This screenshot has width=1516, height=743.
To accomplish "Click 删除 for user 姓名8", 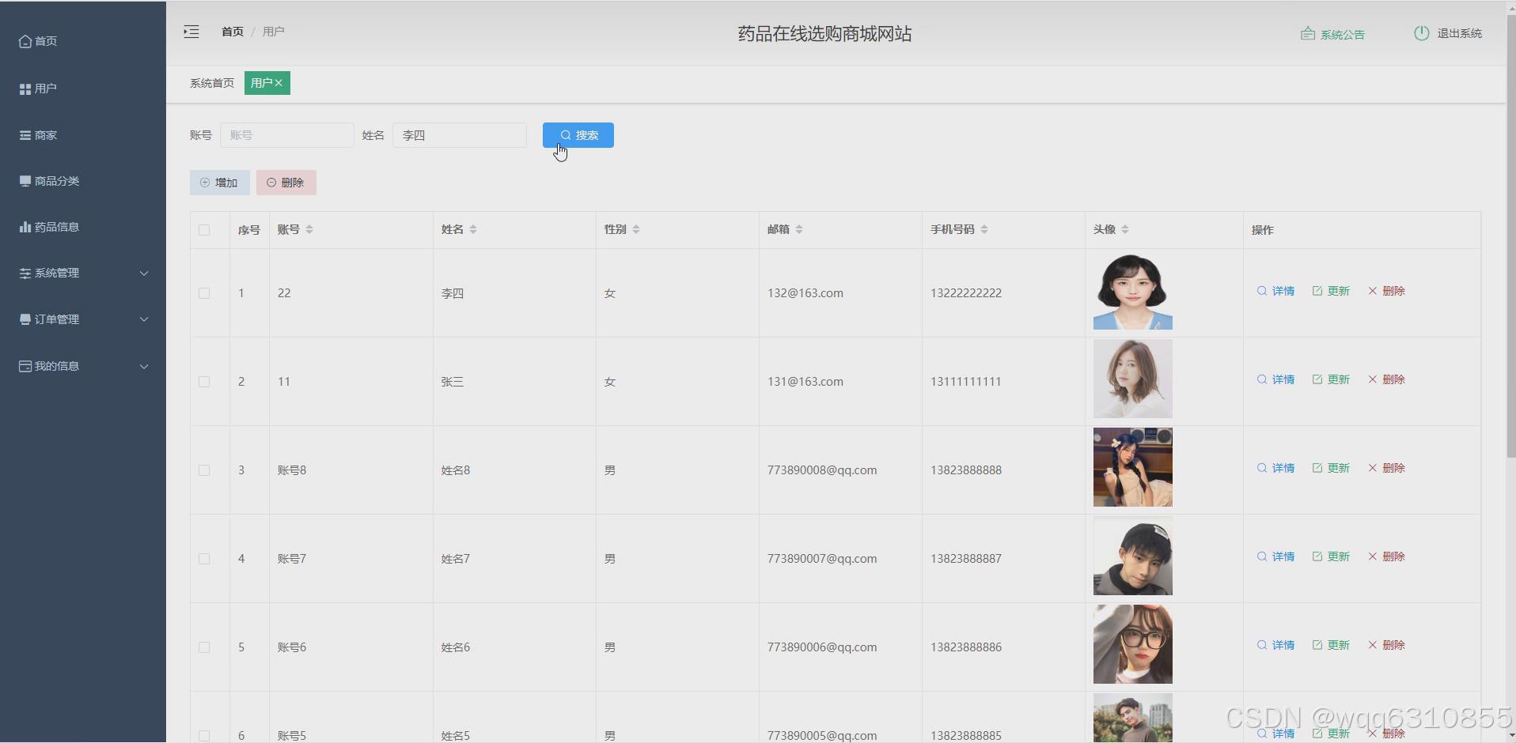I will pyautogui.click(x=1386, y=468).
